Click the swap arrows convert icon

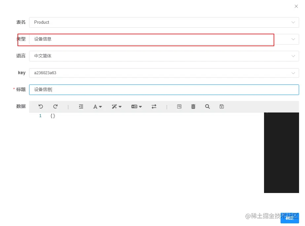[154, 106]
